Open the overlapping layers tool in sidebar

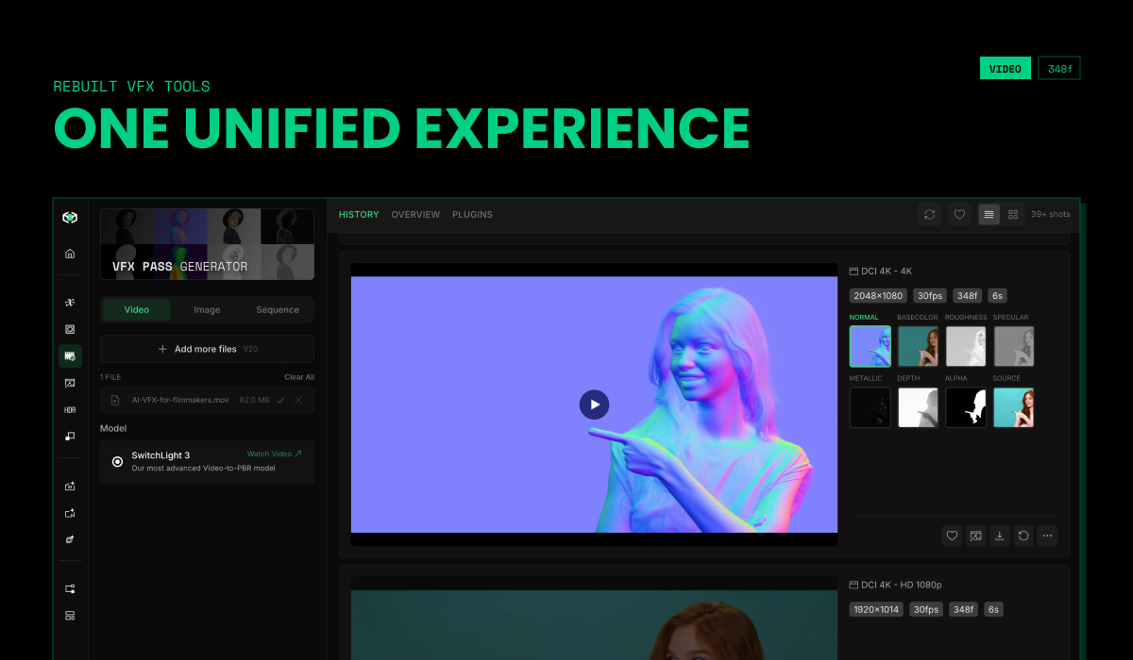point(70,437)
